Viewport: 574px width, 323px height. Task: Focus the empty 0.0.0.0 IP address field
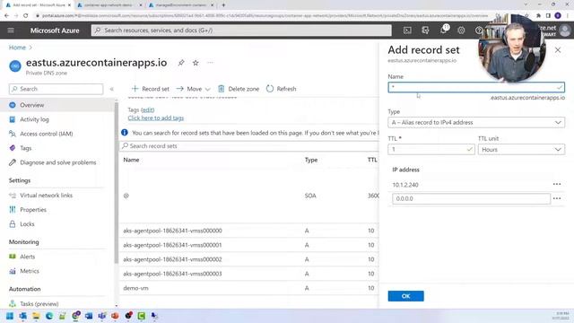click(471, 198)
